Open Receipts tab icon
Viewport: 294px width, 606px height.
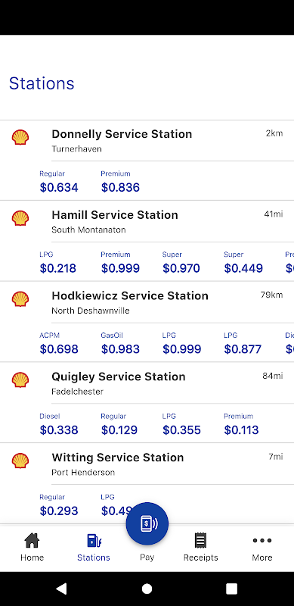click(200, 540)
